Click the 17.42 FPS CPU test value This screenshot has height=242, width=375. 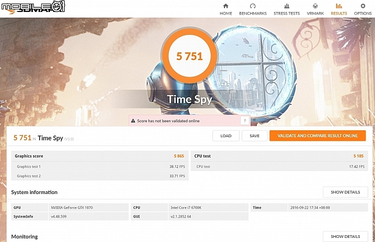(357, 166)
